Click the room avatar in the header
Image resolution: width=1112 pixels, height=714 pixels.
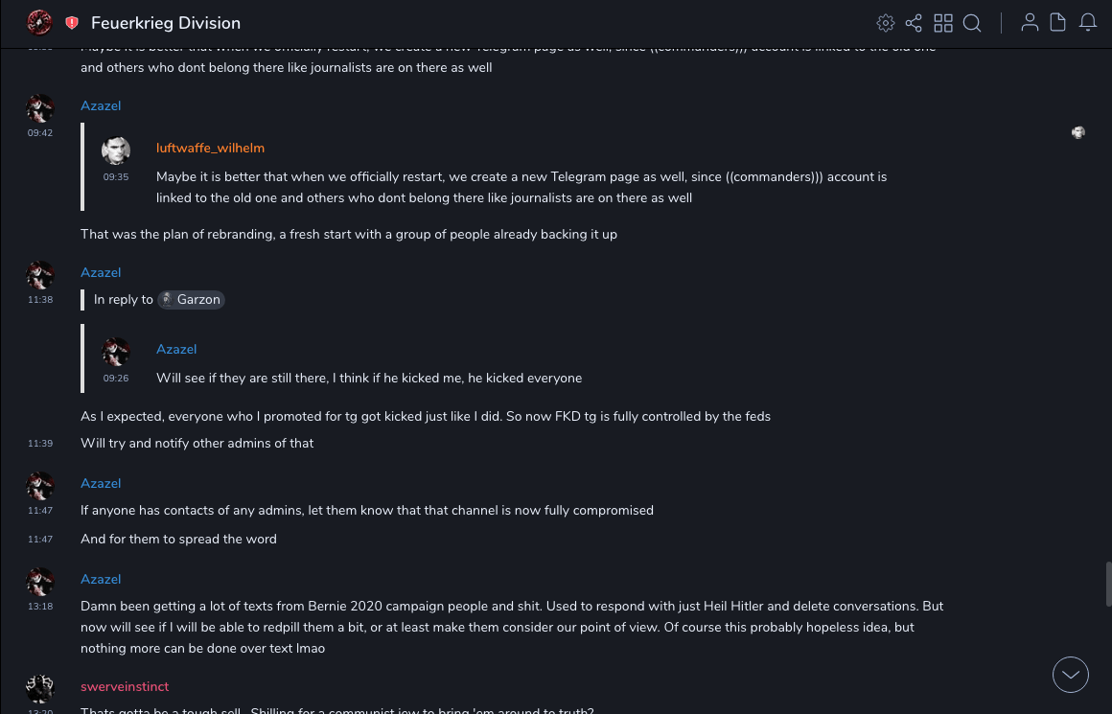pyautogui.click(x=39, y=22)
